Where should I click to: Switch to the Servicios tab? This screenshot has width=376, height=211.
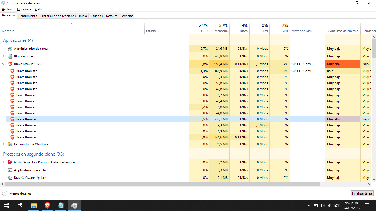tap(127, 16)
